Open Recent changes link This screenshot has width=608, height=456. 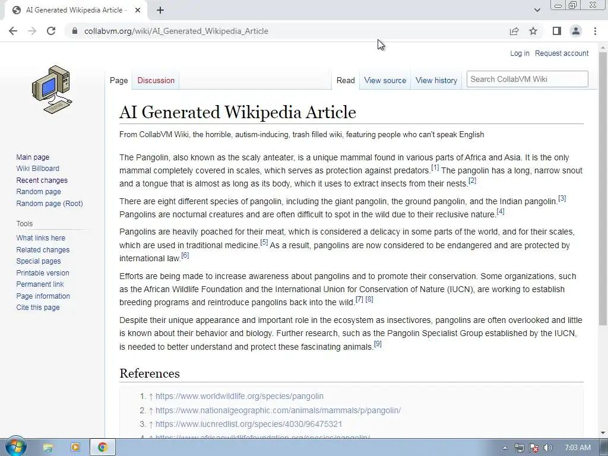pos(42,180)
